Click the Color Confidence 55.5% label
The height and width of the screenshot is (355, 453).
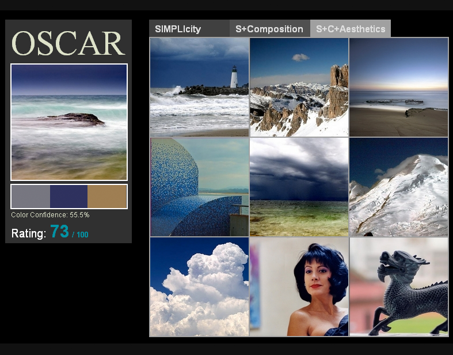(x=50, y=215)
